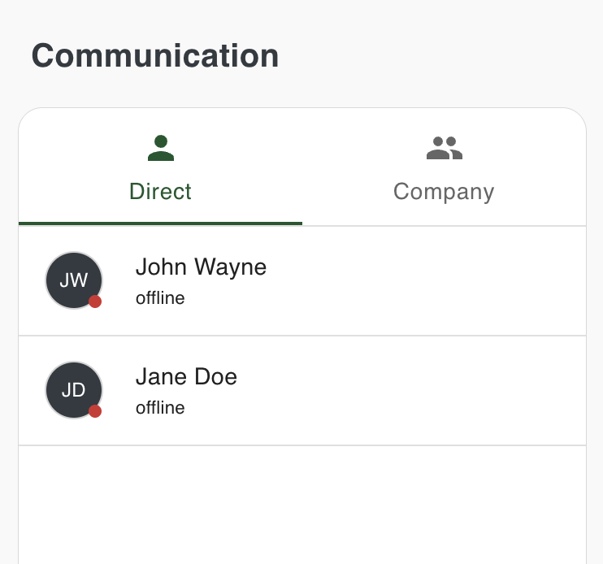
Task: Click the JD avatar circle
Action: point(68,384)
